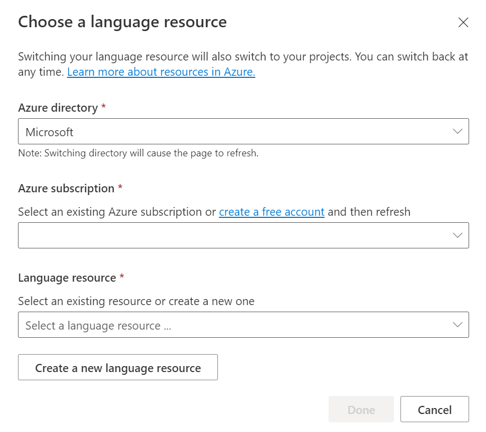
Task: Click the language resource dropdown arrow icon
Action: pyautogui.click(x=458, y=324)
